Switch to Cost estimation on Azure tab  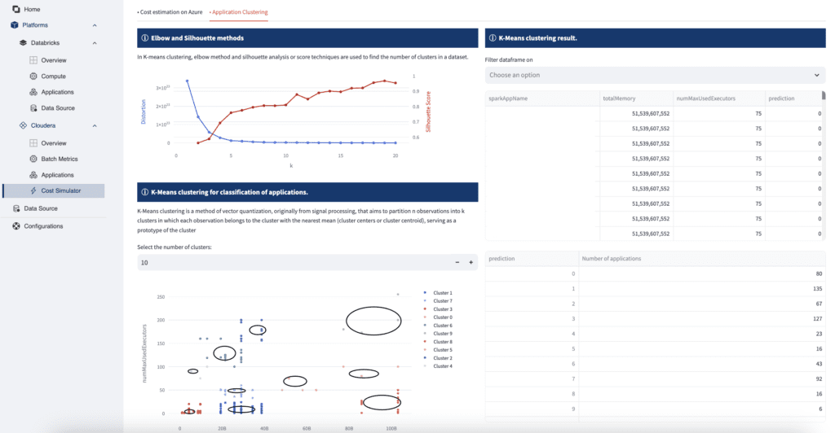(170, 12)
